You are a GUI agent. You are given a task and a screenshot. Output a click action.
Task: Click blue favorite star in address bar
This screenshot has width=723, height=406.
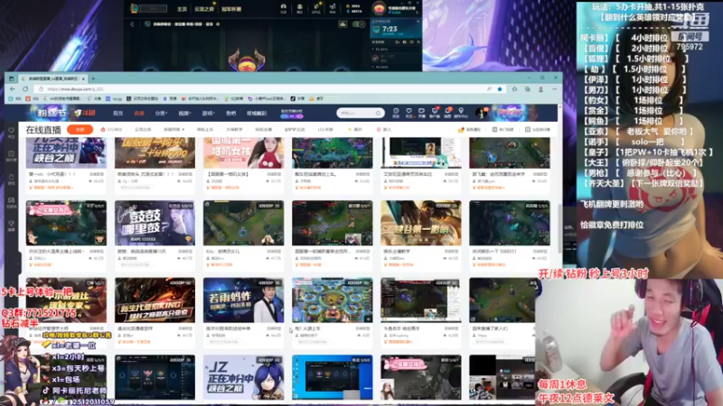500,88
